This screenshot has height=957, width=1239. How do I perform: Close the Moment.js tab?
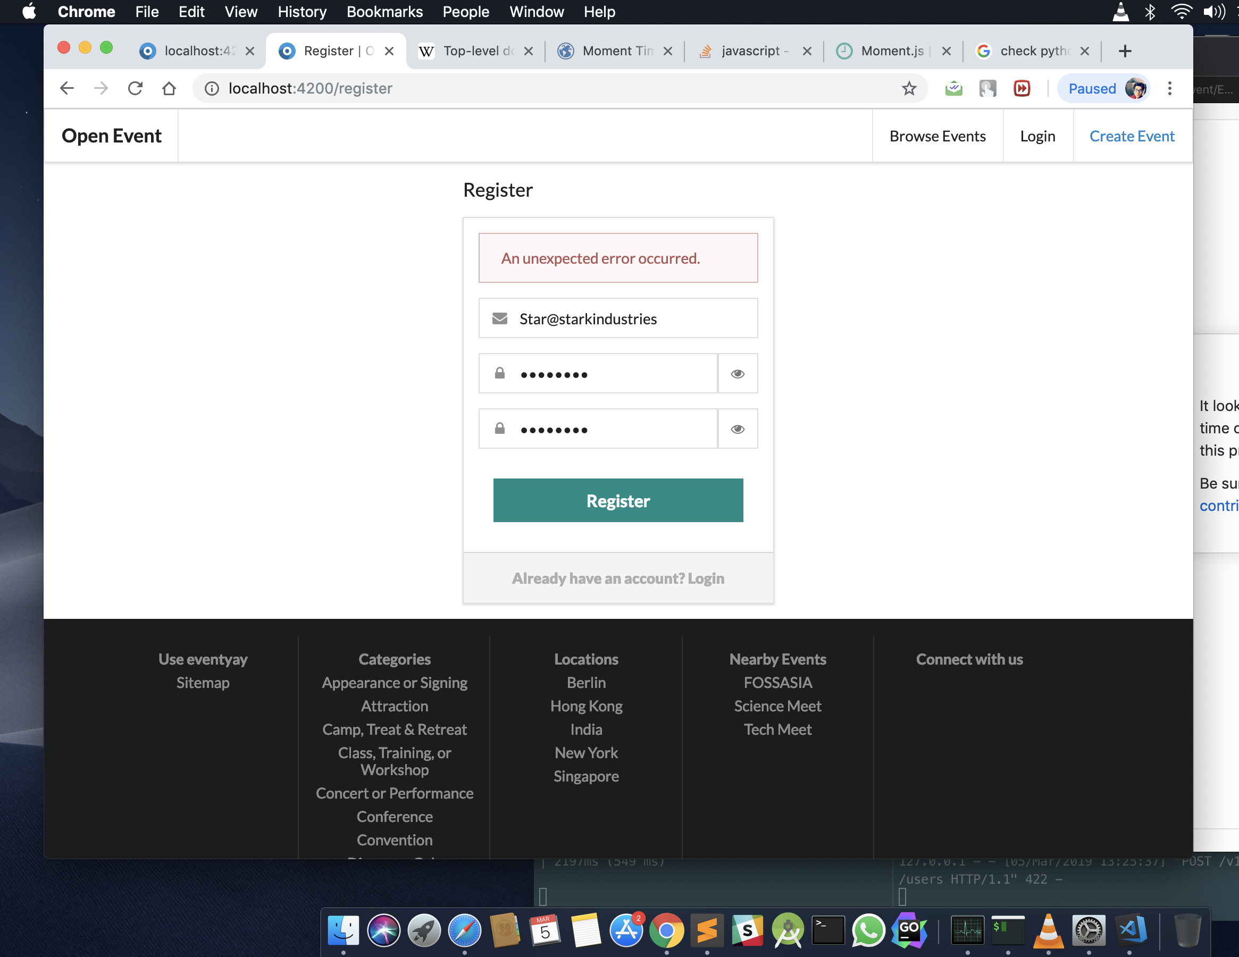pos(947,51)
